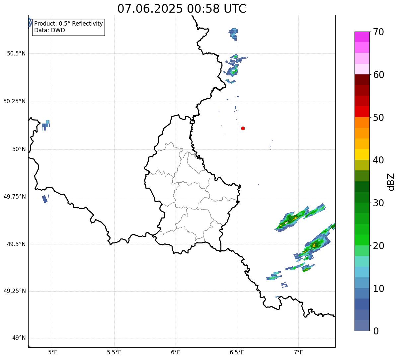
Task: Click the colorbar tick label "50"
Action: click(378, 118)
